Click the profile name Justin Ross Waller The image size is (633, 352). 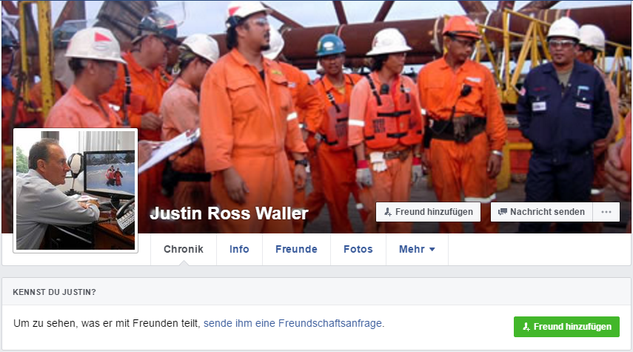[229, 213]
